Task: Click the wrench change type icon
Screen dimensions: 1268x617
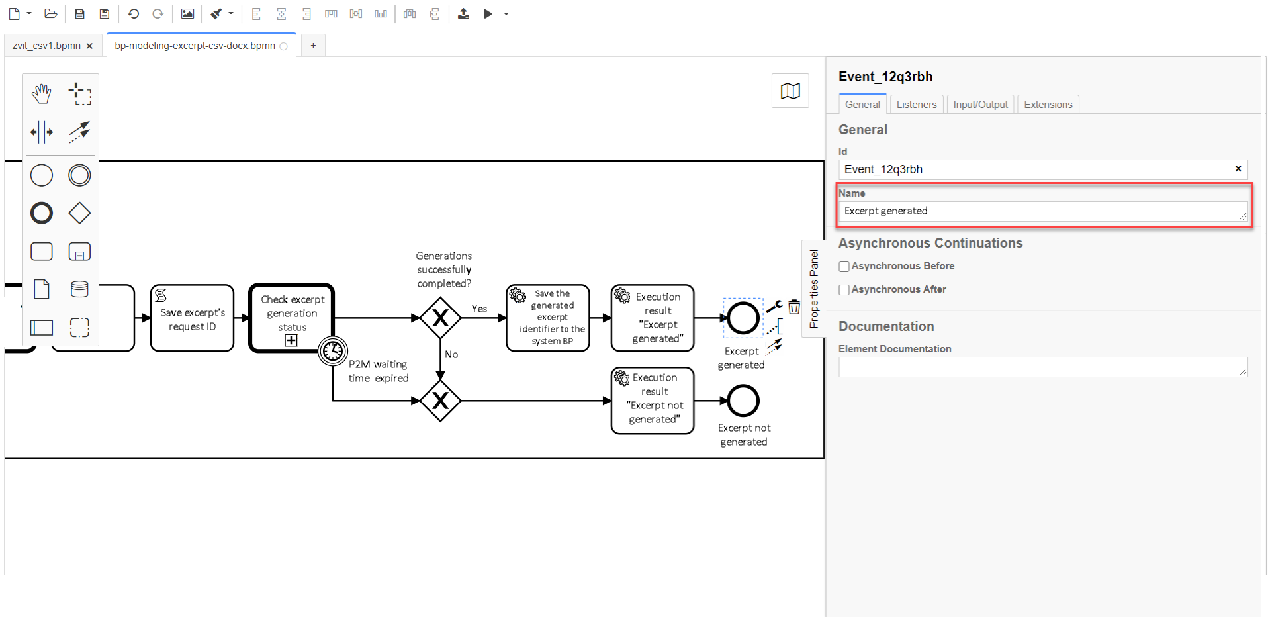Action: tap(774, 306)
